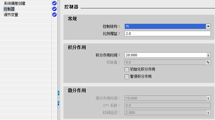This screenshot has width=215, height=120.
Task: Click the 初始化积分作用 label text
Action: pos(143,69)
